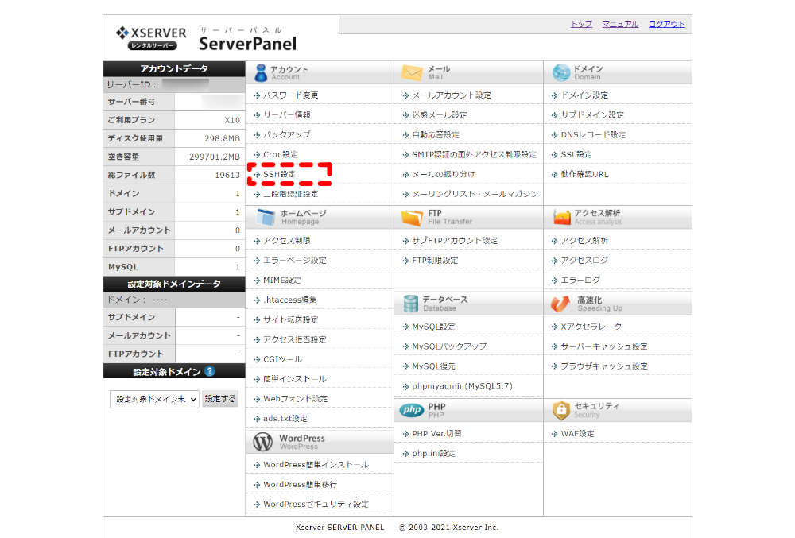Screen dimensions: 795x538
Task: Open Xアクセラレータ
Action: (x=591, y=327)
